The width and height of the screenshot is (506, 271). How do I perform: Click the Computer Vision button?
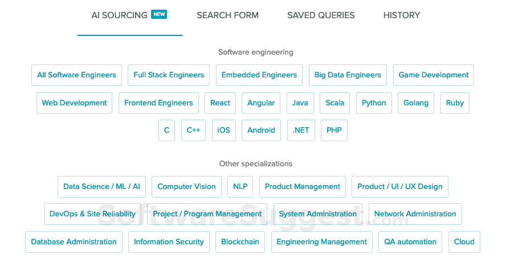(x=186, y=187)
